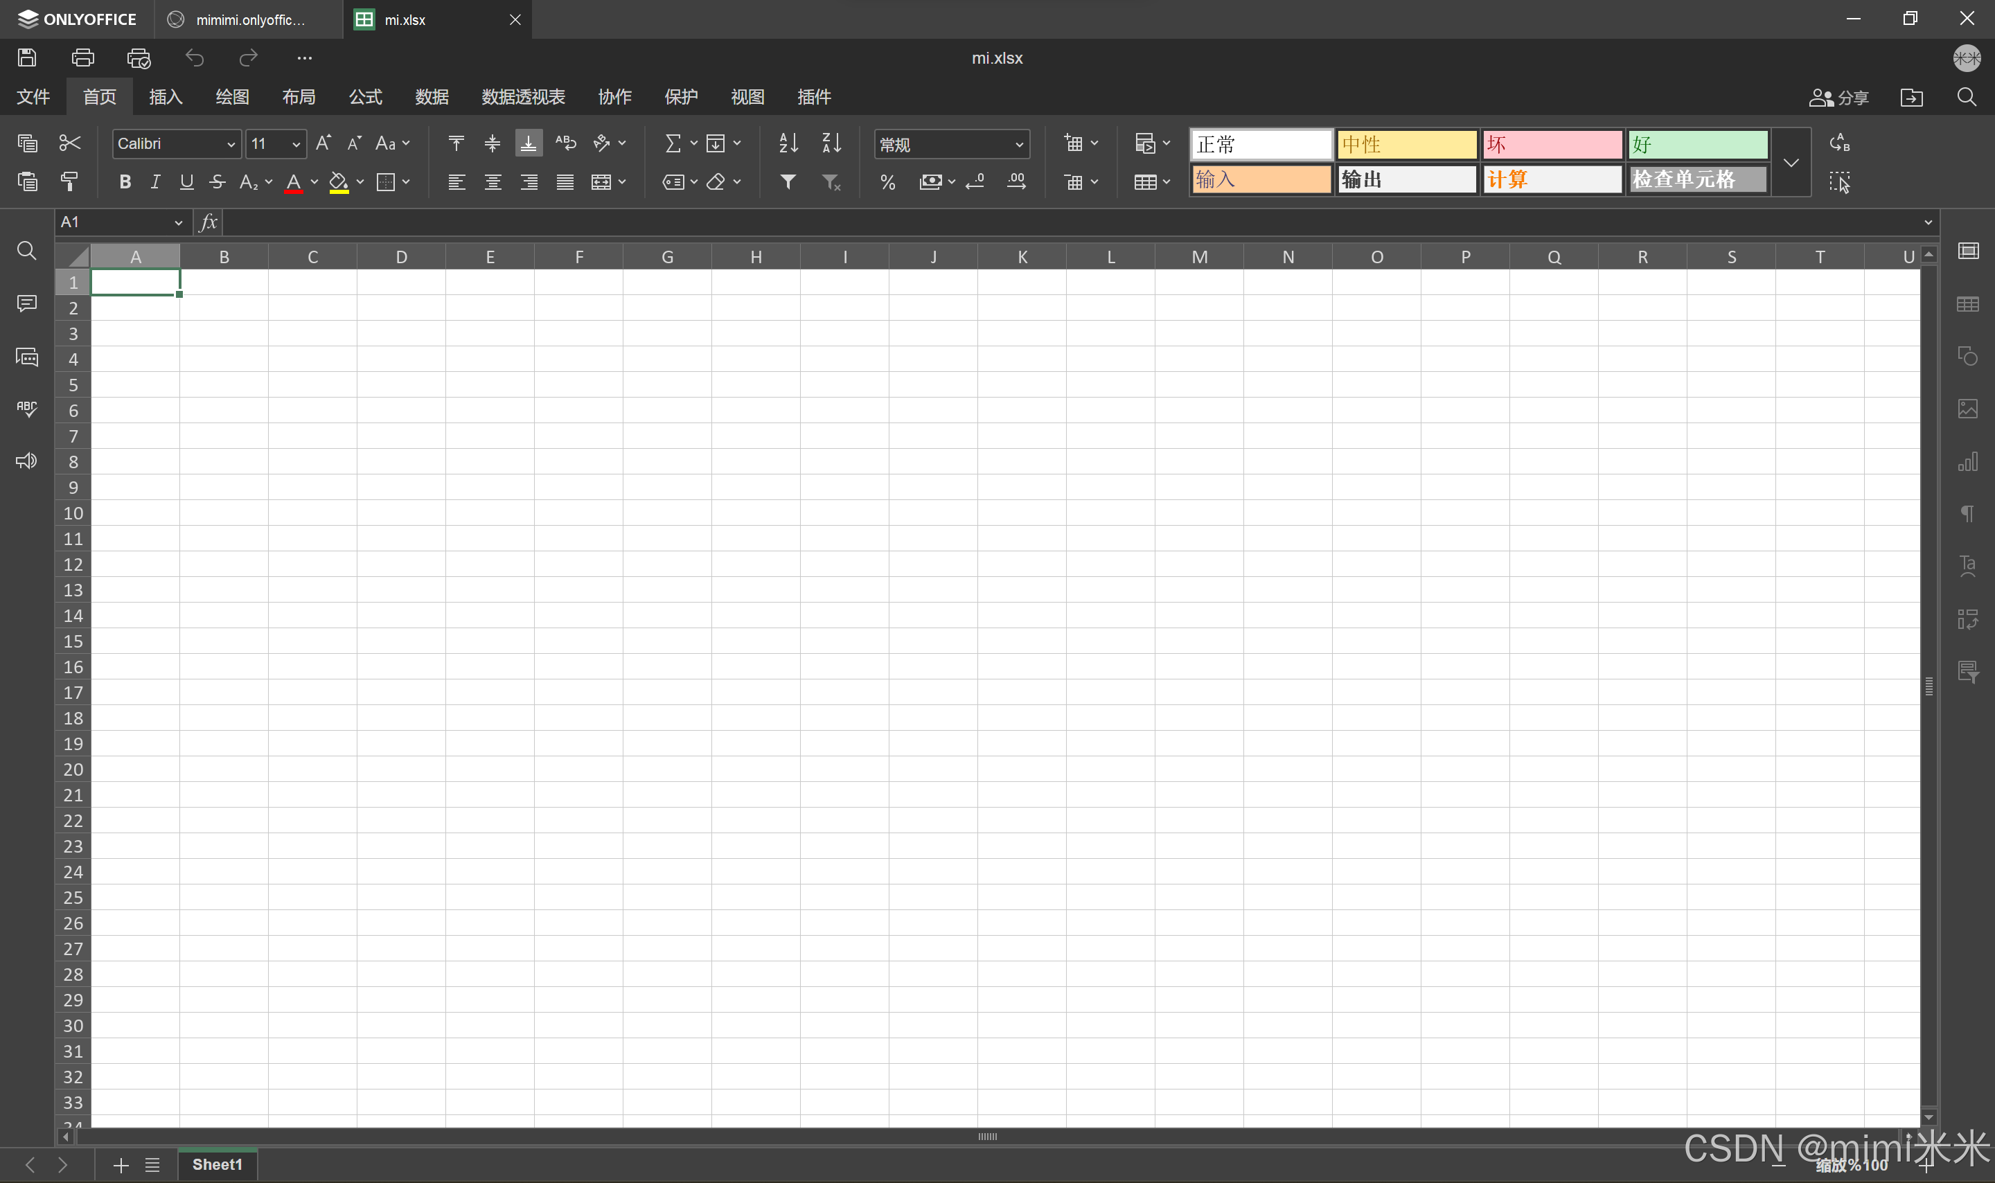Increase font size with the A-up icon

pyautogui.click(x=323, y=143)
